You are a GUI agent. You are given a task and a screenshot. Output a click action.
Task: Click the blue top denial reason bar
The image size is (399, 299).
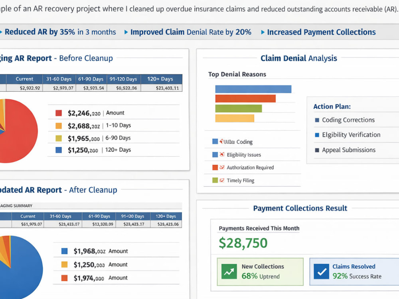point(253,89)
